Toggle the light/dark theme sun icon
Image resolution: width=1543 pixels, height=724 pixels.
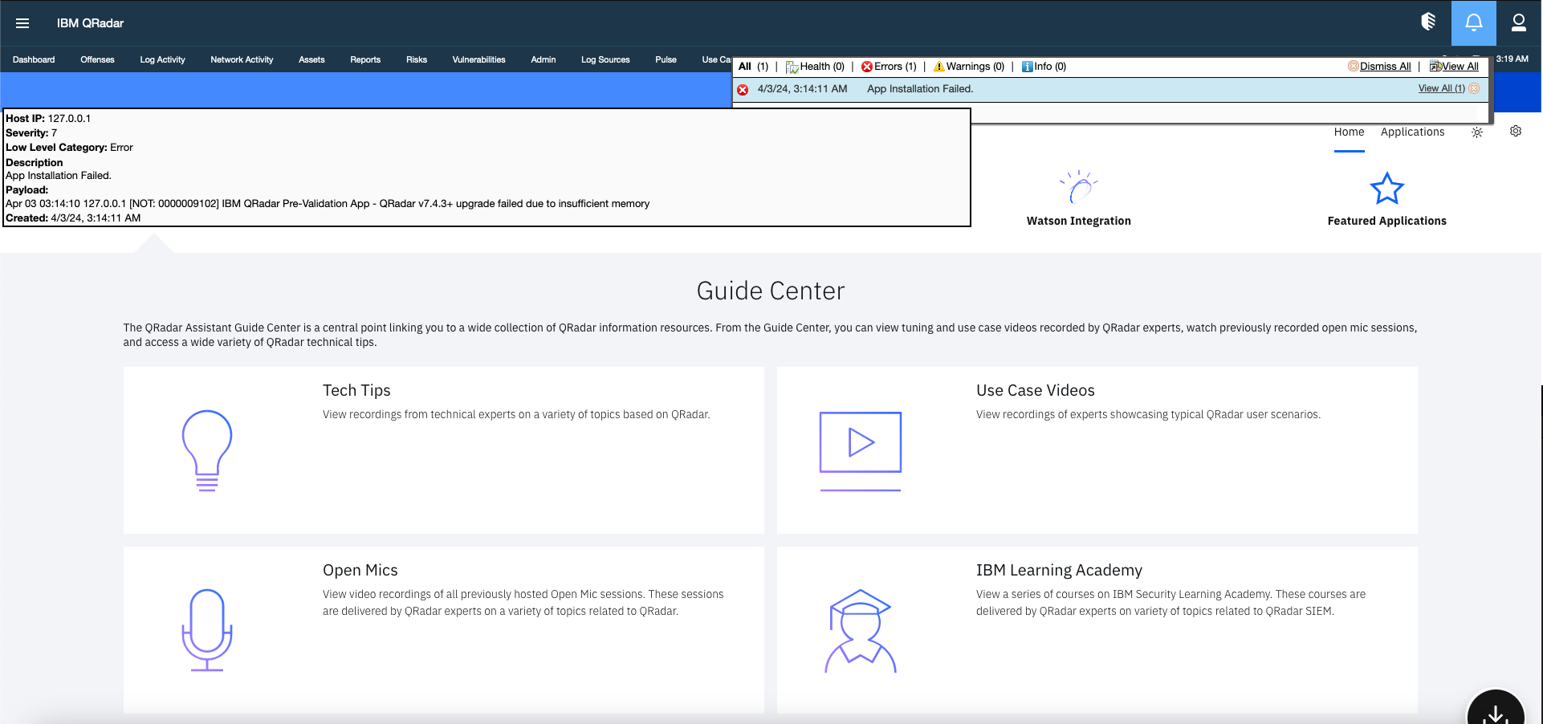pyautogui.click(x=1476, y=133)
